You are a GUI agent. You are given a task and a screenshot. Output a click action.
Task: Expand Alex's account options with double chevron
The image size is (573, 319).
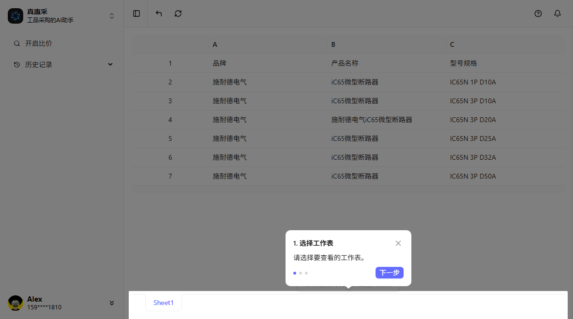pyautogui.click(x=111, y=303)
